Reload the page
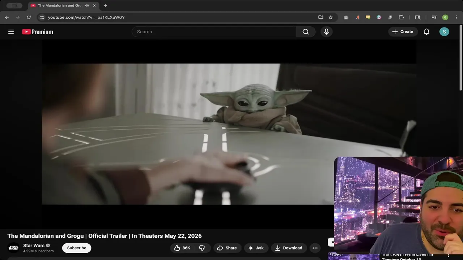 click(29, 17)
